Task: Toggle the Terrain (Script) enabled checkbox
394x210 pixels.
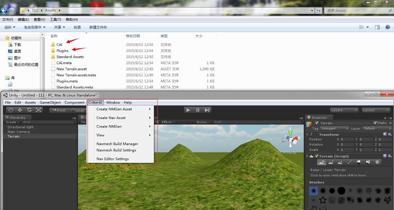Action: click(317, 156)
